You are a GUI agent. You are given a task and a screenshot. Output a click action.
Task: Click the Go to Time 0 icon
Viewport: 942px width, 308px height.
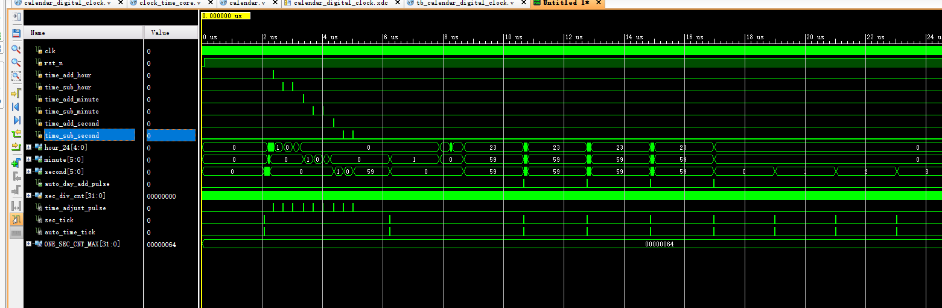coord(16,106)
